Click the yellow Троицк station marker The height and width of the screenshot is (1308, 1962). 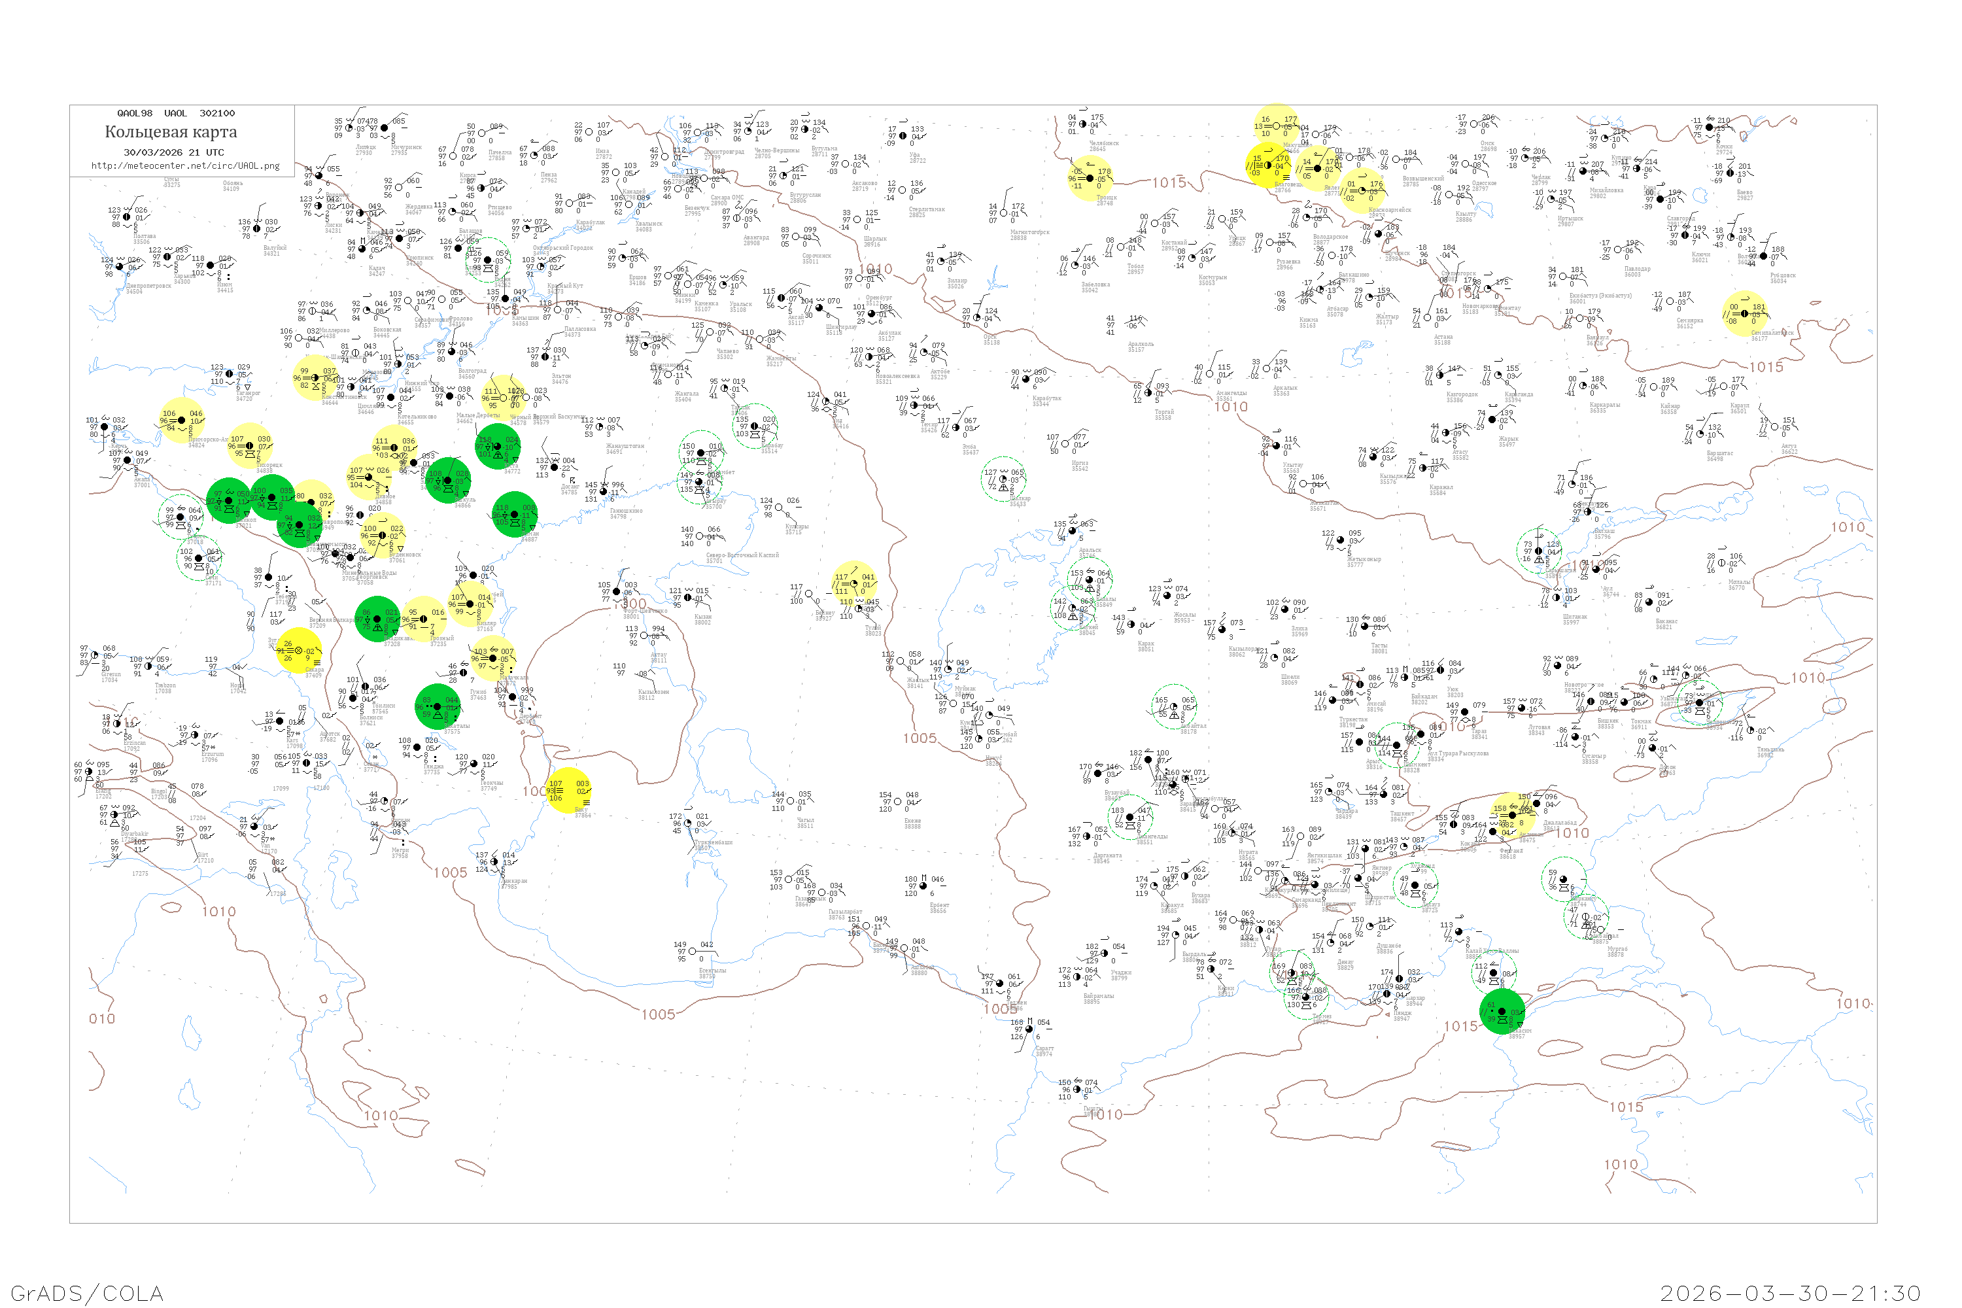[1090, 178]
